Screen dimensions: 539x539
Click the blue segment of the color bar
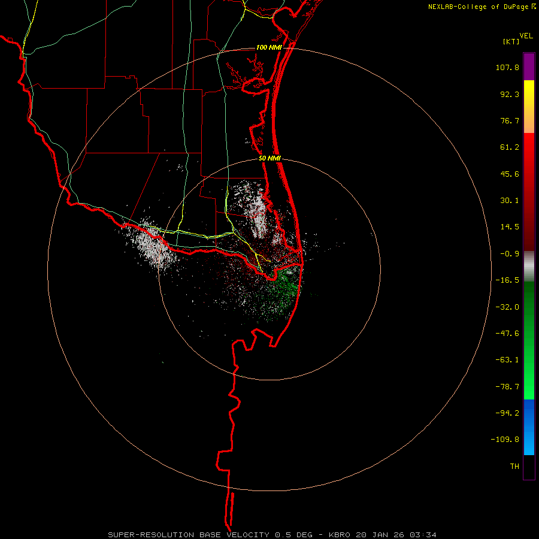529,427
